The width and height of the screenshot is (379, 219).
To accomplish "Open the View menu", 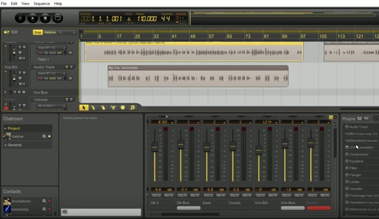I will point(25,3).
